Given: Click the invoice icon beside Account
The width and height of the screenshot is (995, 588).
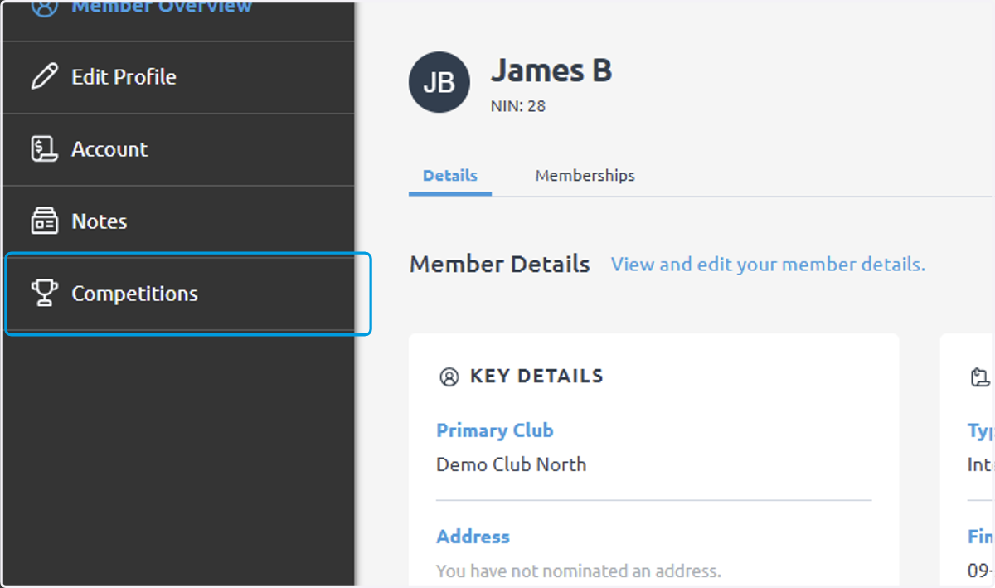Looking at the screenshot, I should 44,149.
